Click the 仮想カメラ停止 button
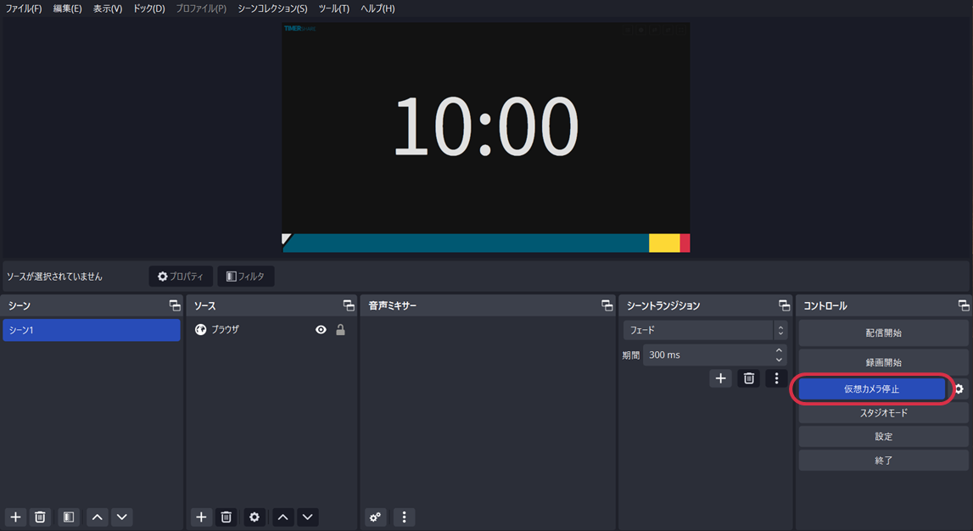Screen dimensions: 973x531 (x=871, y=389)
